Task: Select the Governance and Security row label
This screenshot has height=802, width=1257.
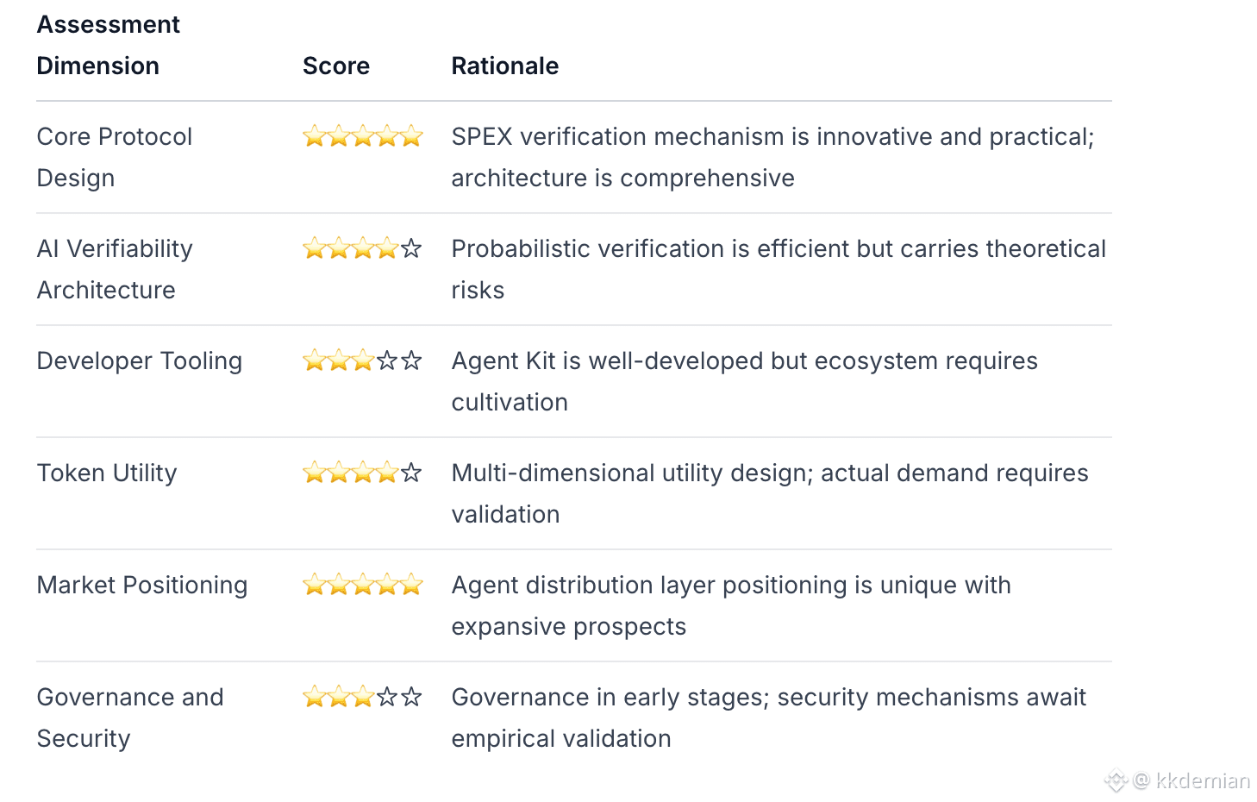Action: pyautogui.click(x=129, y=717)
